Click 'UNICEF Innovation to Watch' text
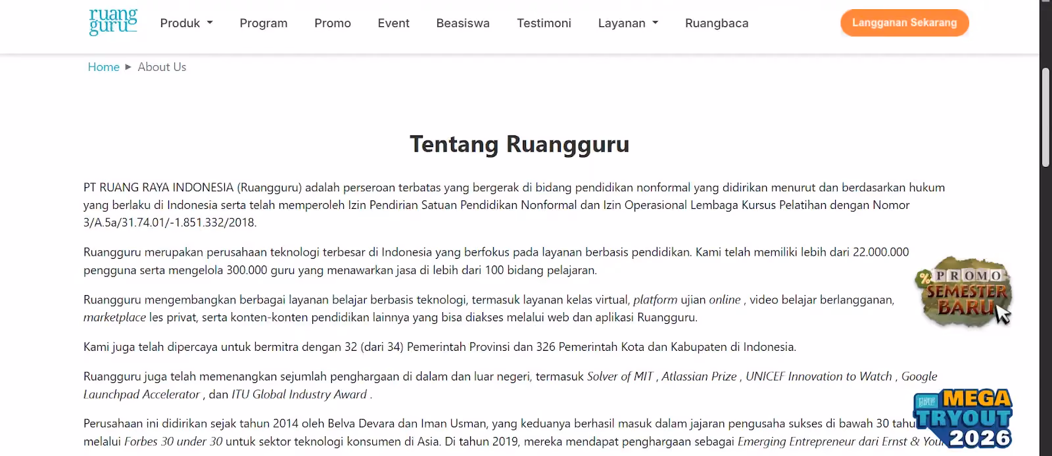This screenshot has height=456, width=1052. (x=819, y=376)
